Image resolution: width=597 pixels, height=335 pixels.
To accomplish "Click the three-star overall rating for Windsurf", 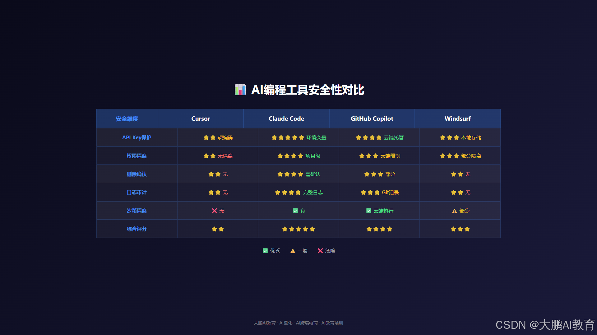I will [460, 229].
